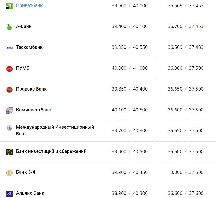Click the Международный Инвестиционный Банк logo
This screenshot has width=216, height=198.
point(9,128)
